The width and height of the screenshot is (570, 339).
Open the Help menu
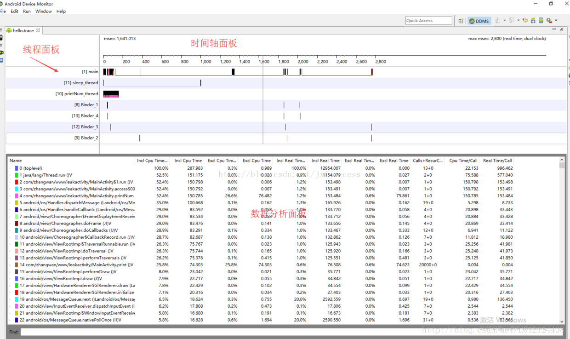(61, 11)
